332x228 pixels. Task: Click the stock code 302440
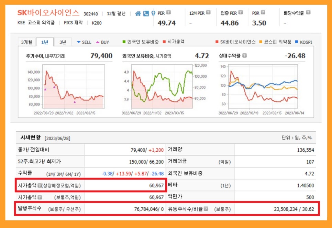(x=91, y=14)
